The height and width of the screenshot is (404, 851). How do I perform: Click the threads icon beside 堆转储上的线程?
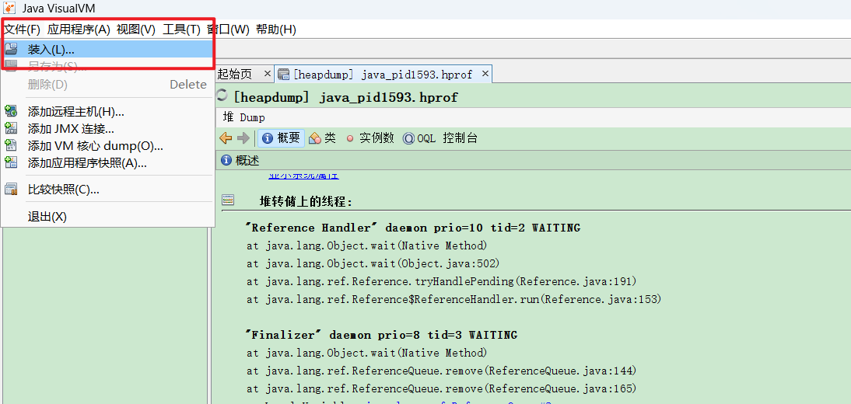point(228,201)
